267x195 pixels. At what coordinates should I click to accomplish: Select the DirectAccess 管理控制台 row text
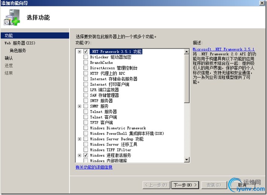[x=114, y=68]
